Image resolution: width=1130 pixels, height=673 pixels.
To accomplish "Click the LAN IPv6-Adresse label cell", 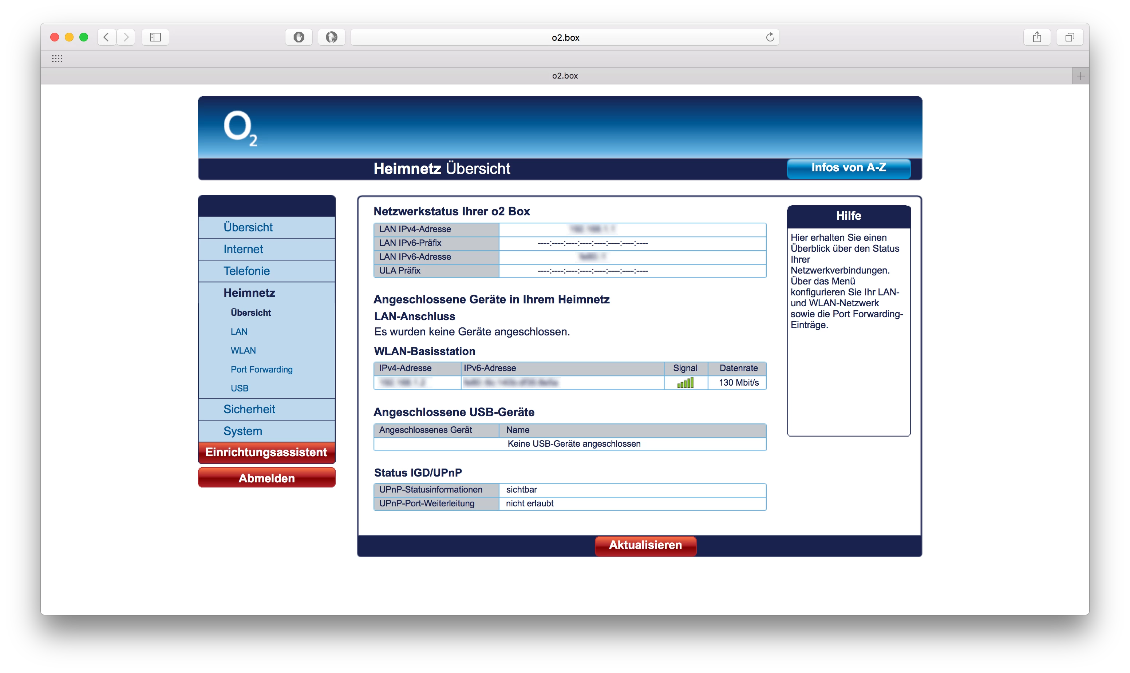I will point(436,257).
